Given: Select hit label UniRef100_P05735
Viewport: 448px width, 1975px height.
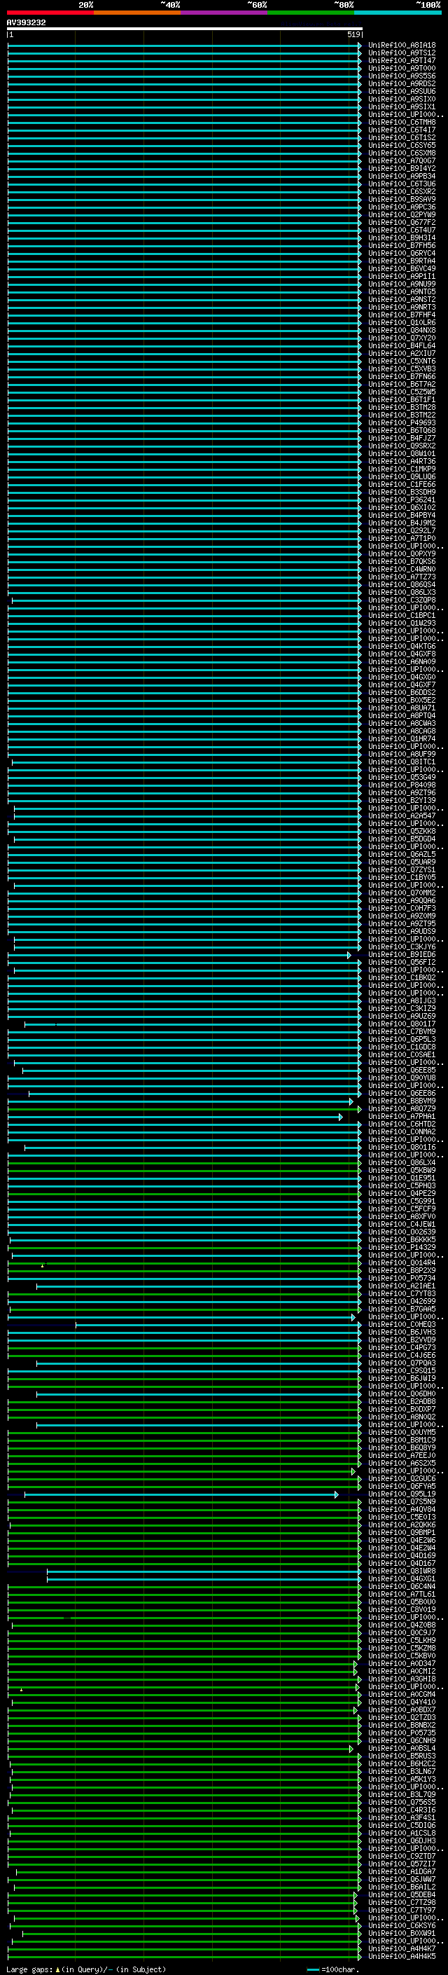Looking at the screenshot, I should [x=402, y=1733].
